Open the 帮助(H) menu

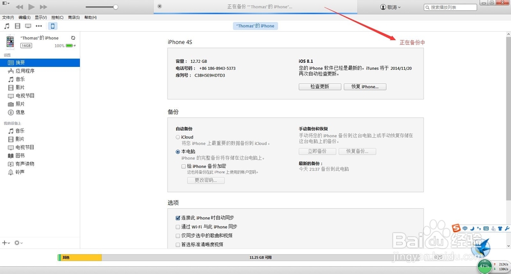(90, 17)
